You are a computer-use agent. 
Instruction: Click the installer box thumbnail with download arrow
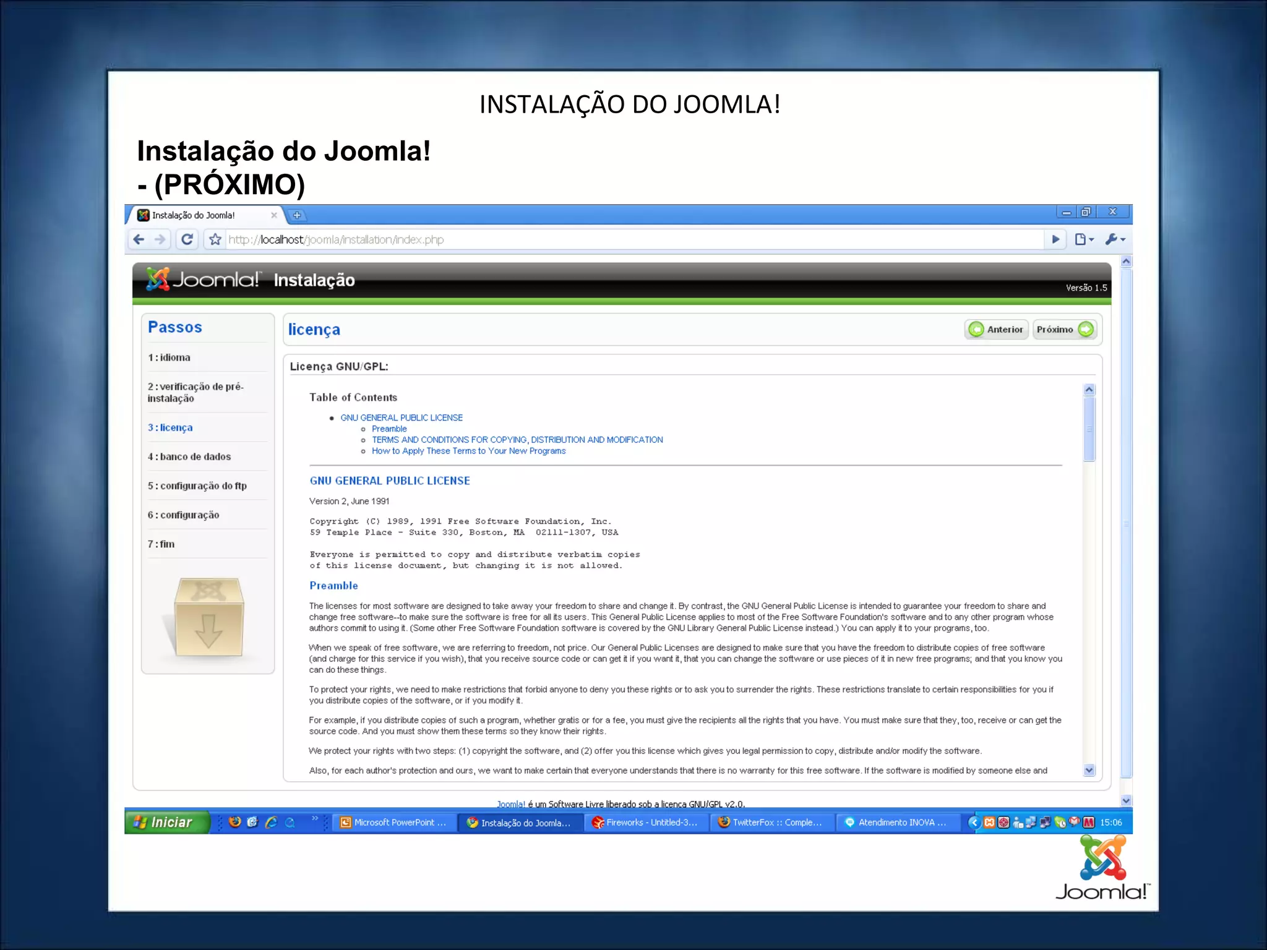[208, 617]
